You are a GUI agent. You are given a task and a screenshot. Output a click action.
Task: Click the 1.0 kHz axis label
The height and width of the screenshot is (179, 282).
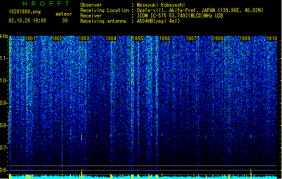point(4,81)
